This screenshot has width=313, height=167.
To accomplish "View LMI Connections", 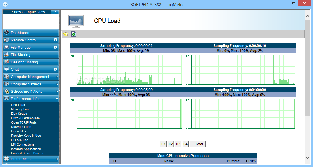I will pyautogui.click(x=23, y=144).
